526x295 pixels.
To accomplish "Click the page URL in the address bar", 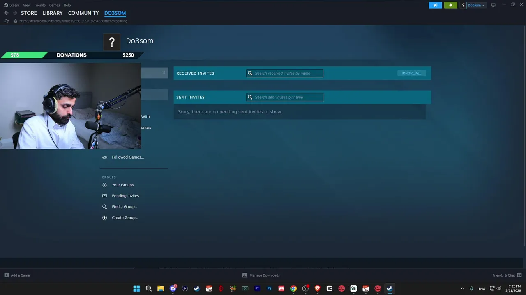I will 73,21.
